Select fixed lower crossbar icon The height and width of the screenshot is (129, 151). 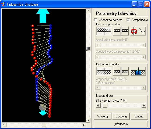(104, 71)
